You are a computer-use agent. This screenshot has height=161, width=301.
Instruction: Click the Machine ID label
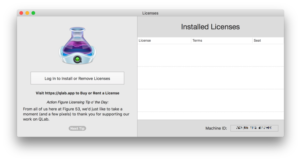click(x=216, y=128)
